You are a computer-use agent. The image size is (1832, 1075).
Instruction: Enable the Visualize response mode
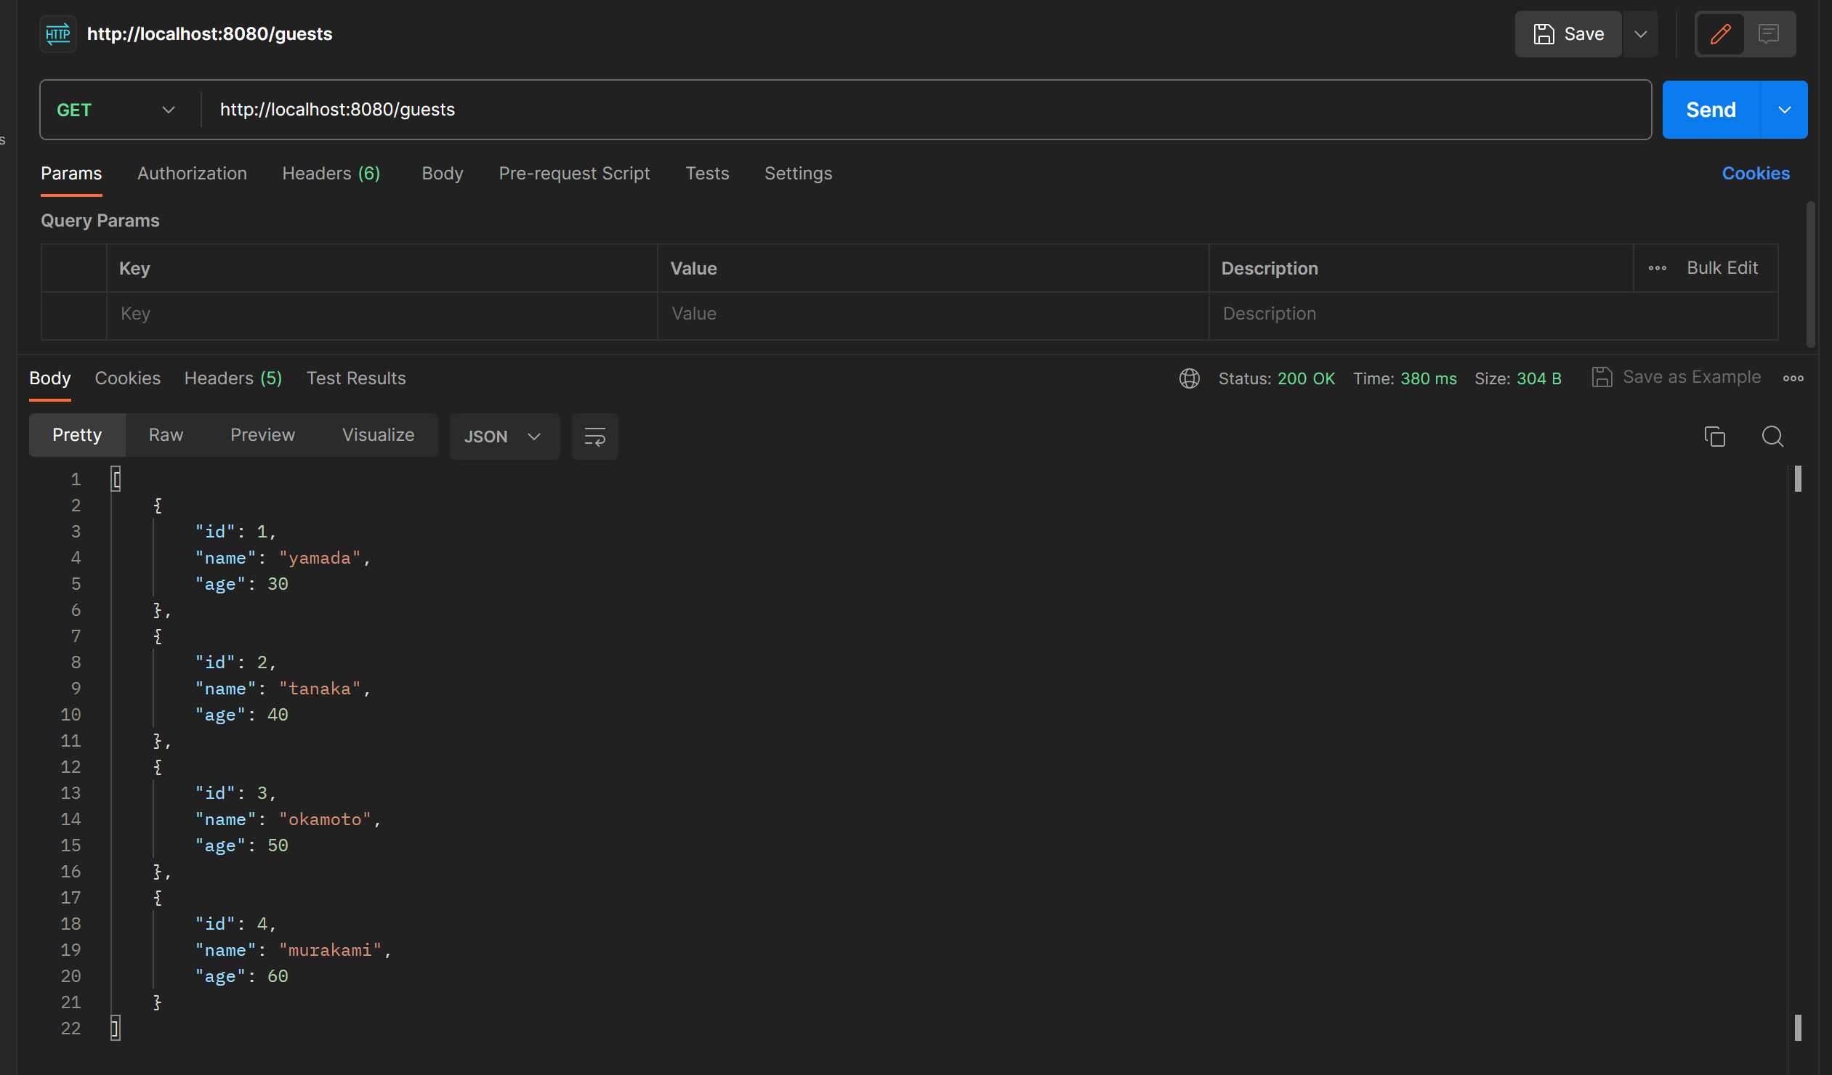pos(378,434)
